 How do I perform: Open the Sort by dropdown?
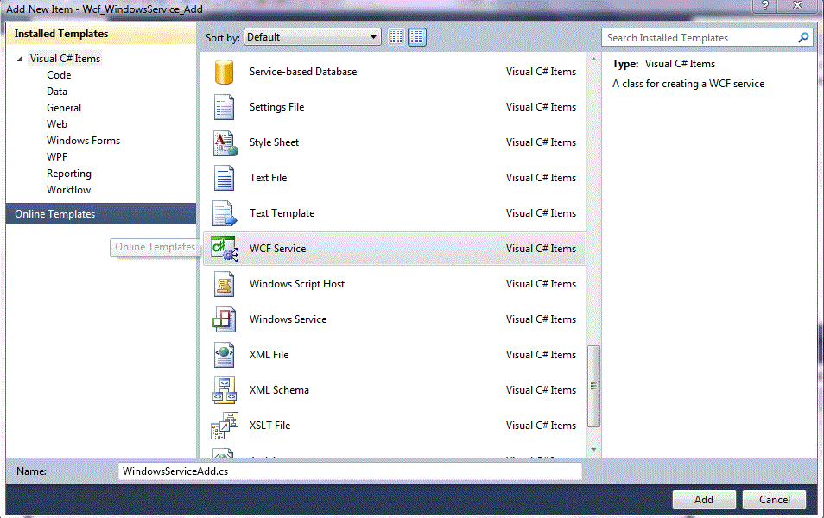tap(375, 36)
